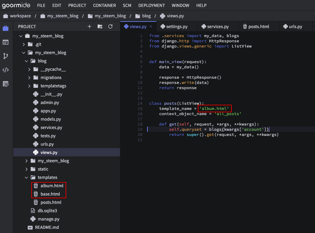Open README.md in the project tree
315x233 pixels.
(x=47, y=227)
